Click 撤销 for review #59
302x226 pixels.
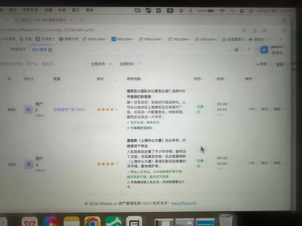(x=264, y=163)
